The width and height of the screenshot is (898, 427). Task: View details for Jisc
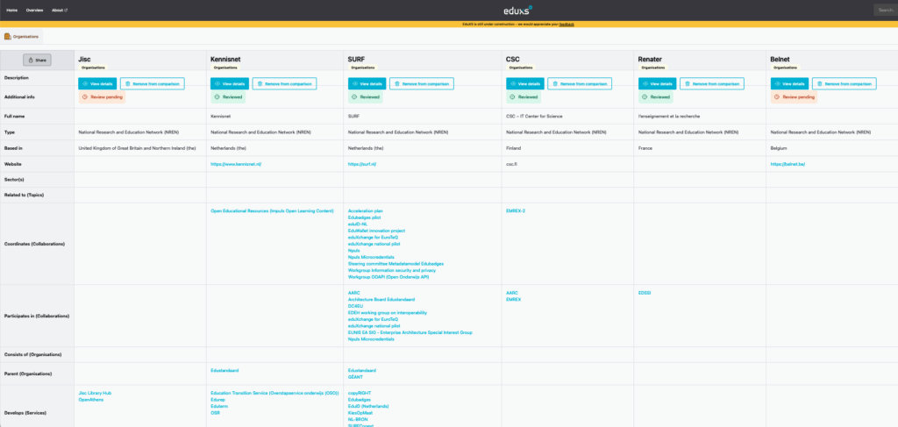(x=97, y=83)
